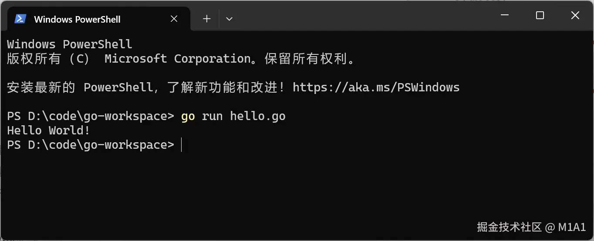
Task: Select the Windows PowerShell tab title
Action: point(77,19)
